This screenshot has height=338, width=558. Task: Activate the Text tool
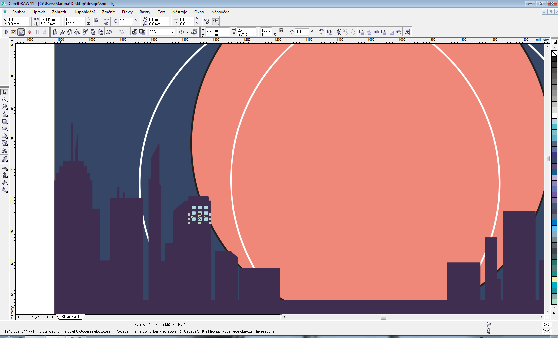point(5,151)
